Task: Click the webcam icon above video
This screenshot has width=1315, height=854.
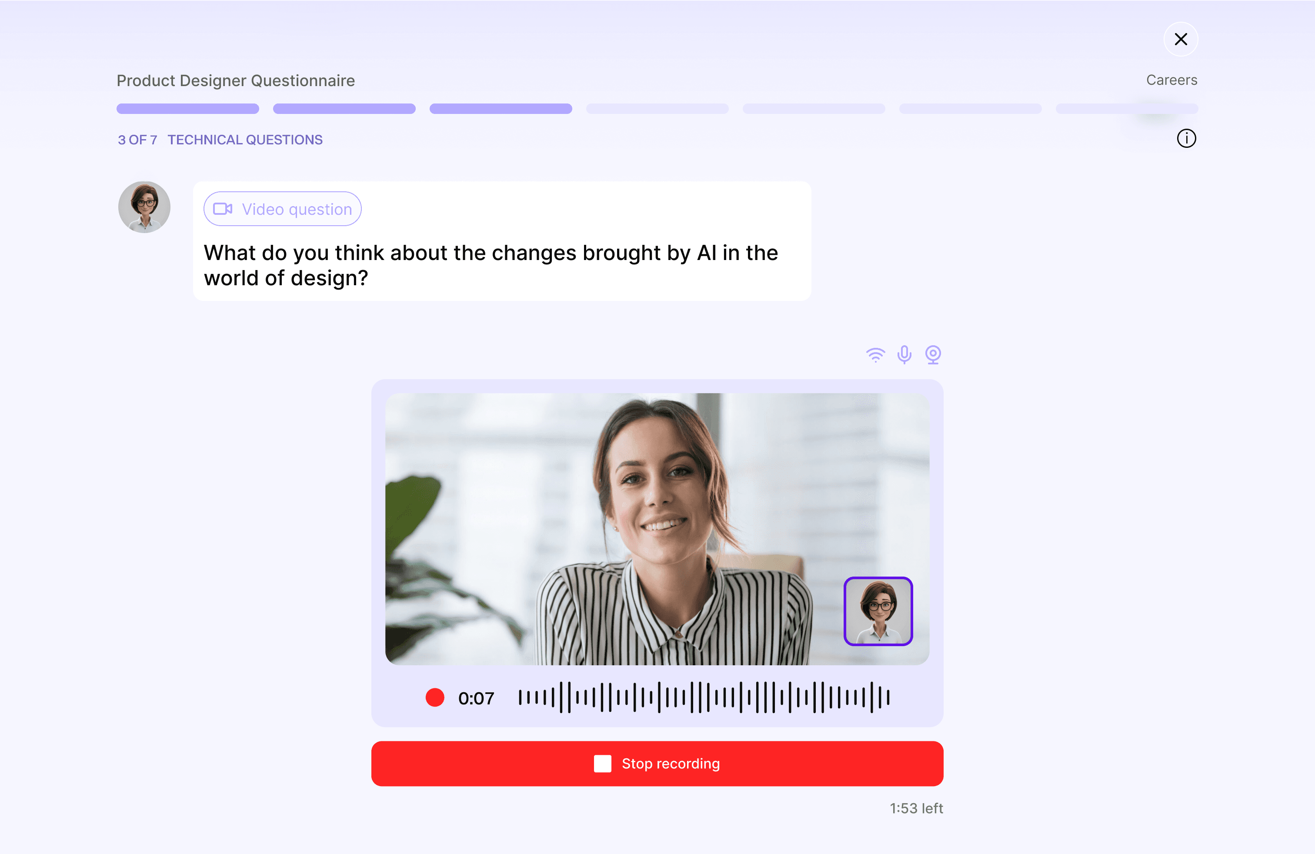Action: point(933,355)
